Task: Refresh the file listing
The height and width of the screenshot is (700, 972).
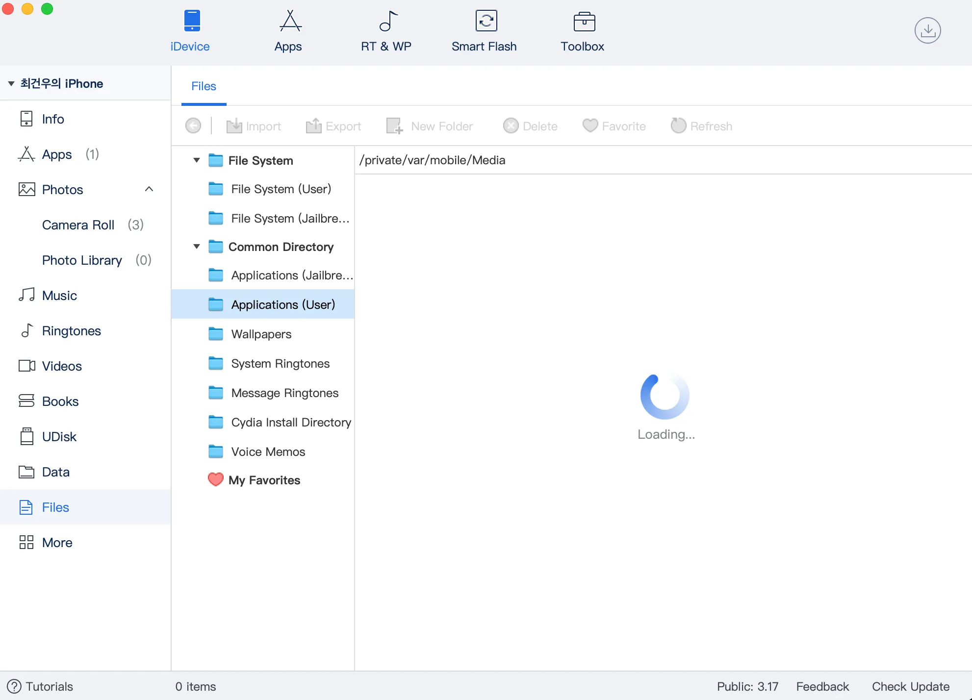Action: coord(701,126)
